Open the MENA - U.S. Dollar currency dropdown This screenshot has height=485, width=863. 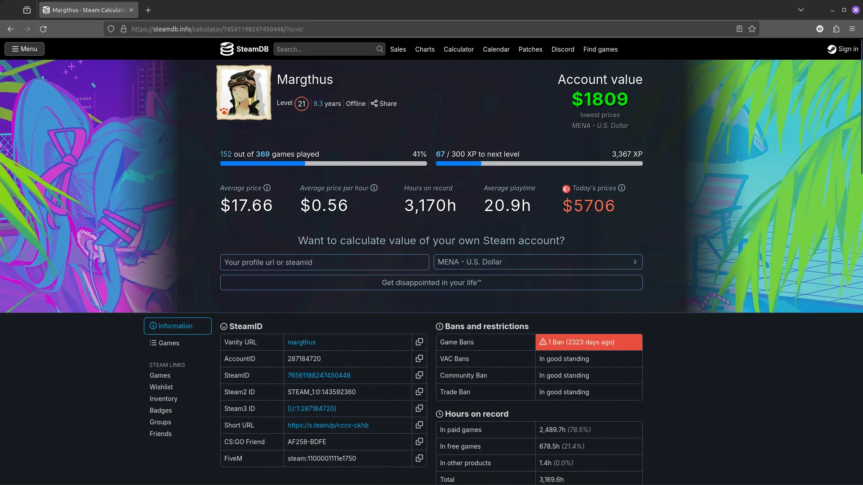tap(538, 262)
